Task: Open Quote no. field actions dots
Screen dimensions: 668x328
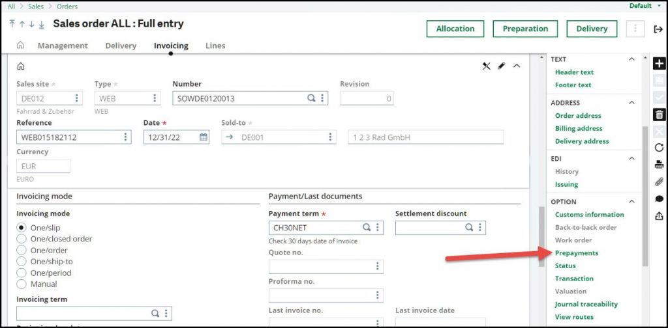Action: click(378, 266)
